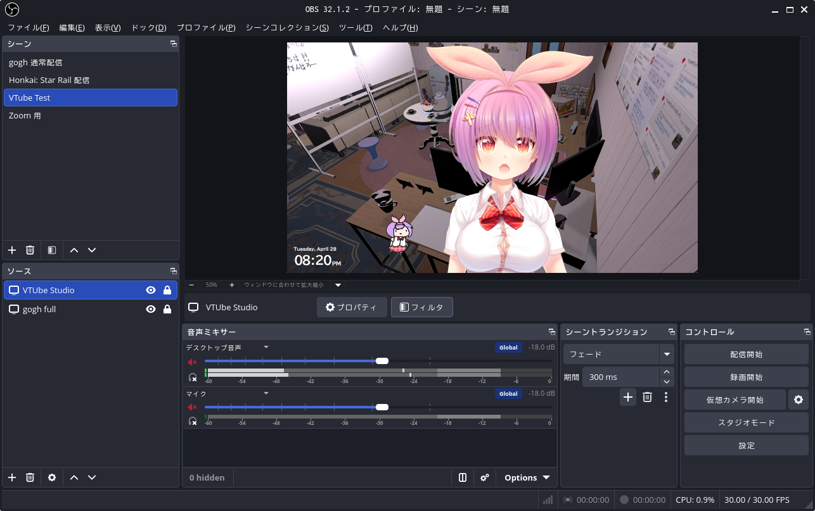The image size is (815, 511).
Task: Open audio mixer advanced properties gears icon
Action: 485,477
